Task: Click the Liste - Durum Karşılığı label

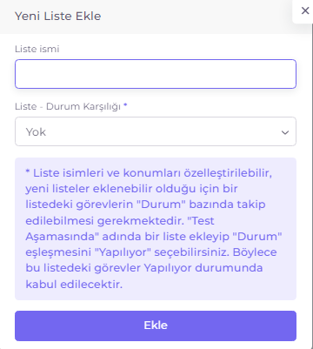Action: [68, 106]
